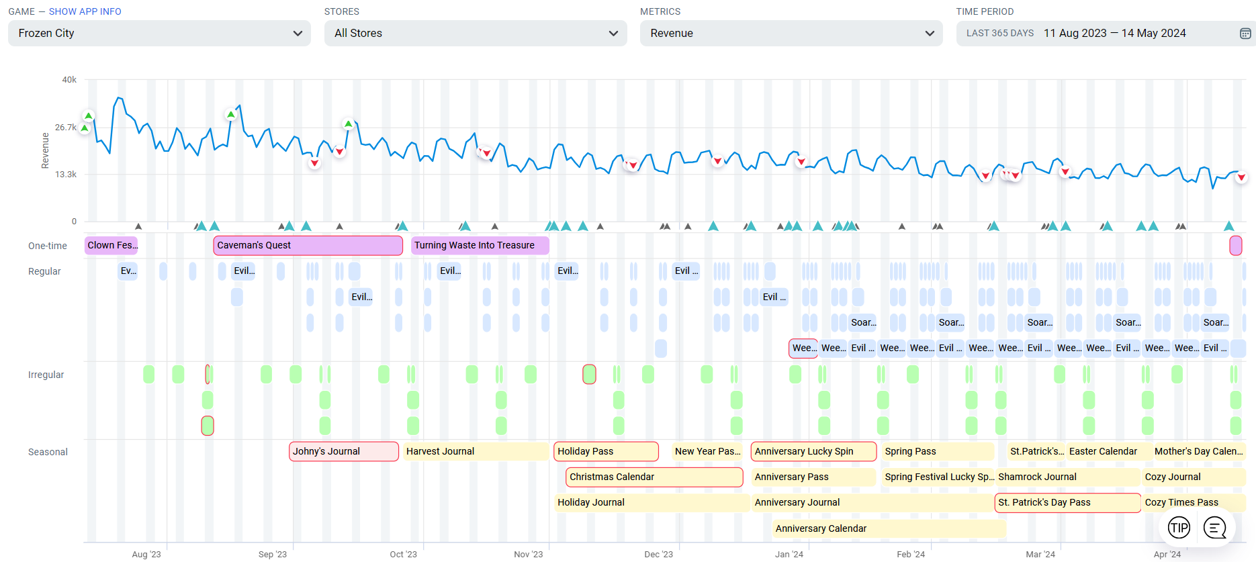The height and width of the screenshot is (562, 1256).
Task: Select the Anniversary Journal event bar
Action: [872, 502]
